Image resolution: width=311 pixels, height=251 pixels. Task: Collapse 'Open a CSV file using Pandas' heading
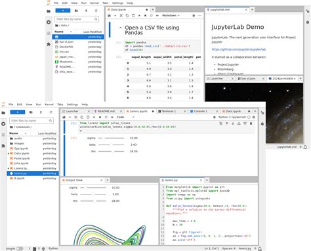[x=120, y=28]
